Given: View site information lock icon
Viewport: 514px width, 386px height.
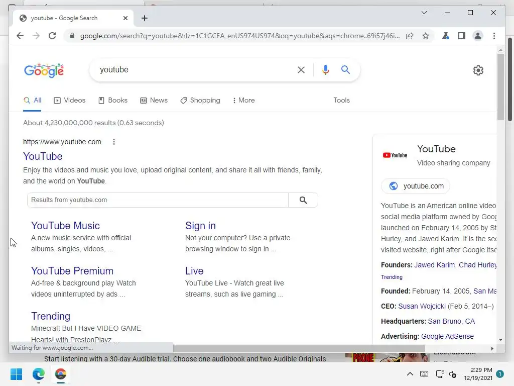Looking at the screenshot, I should coord(72,36).
